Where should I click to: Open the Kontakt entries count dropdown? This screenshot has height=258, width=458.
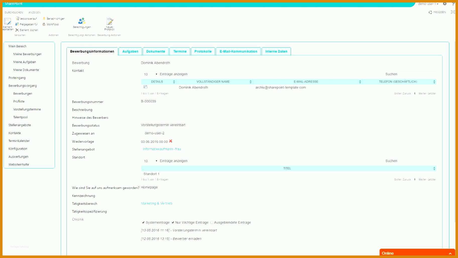[x=150, y=74]
